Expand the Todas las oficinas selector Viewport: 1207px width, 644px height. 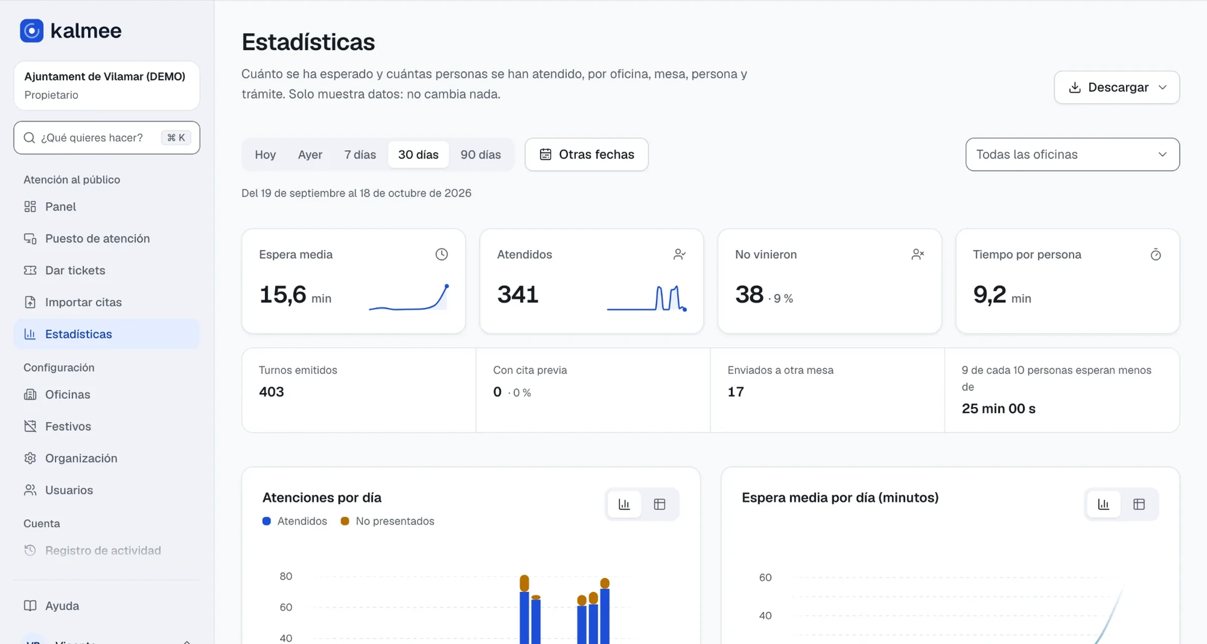click(x=1073, y=154)
